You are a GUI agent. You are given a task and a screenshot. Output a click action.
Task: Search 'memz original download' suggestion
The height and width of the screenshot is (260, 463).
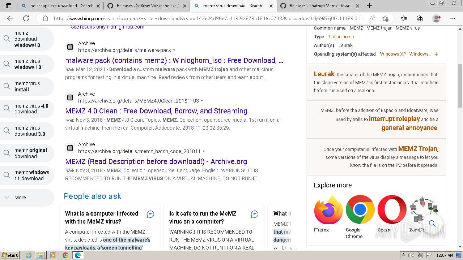pyautogui.click(x=27, y=153)
